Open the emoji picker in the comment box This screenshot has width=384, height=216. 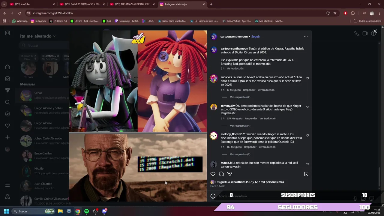click(x=213, y=196)
